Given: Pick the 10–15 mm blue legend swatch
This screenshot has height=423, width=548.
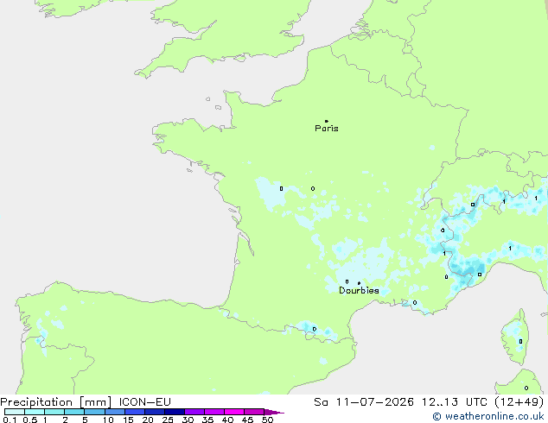Looking at the screenshot, I should [115, 412].
